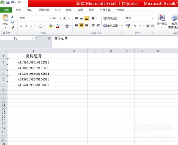178x145 pixels.
Task: Select column B header
Action: pyautogui.click(x=74, y=51)
